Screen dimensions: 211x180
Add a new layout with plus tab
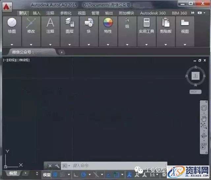[25, 173]
